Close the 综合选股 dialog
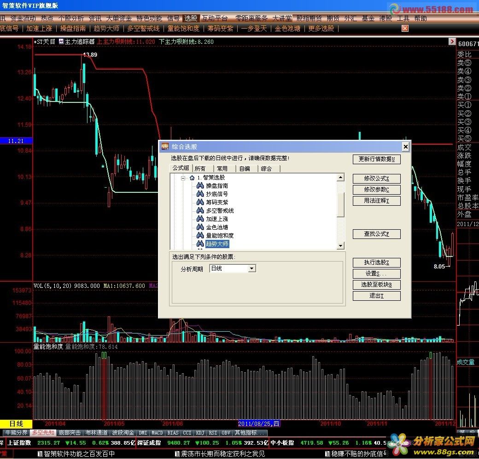This screenshot has width=479, height=459. 406,147
